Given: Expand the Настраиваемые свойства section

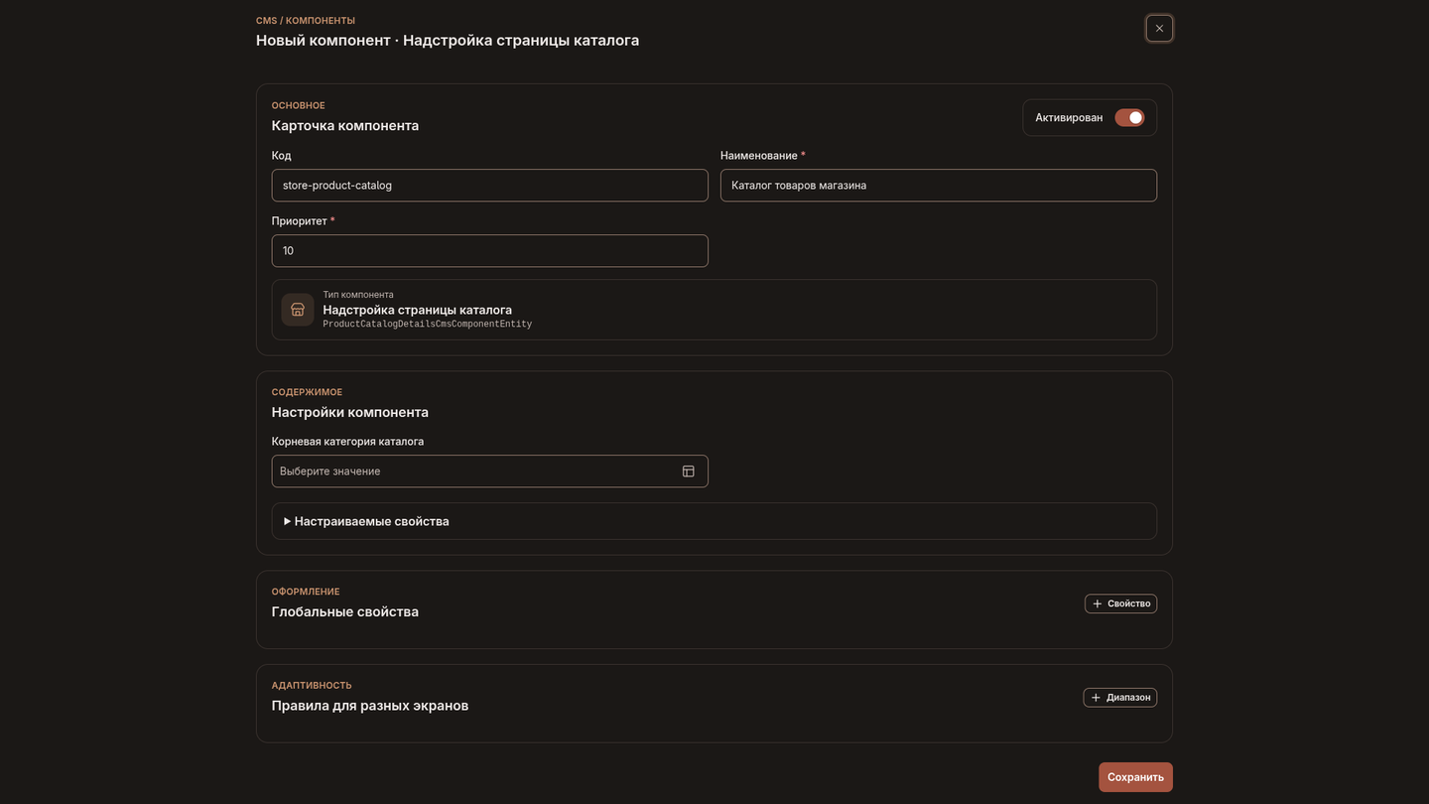Looking at the screenshot, I should pos(714,521).
